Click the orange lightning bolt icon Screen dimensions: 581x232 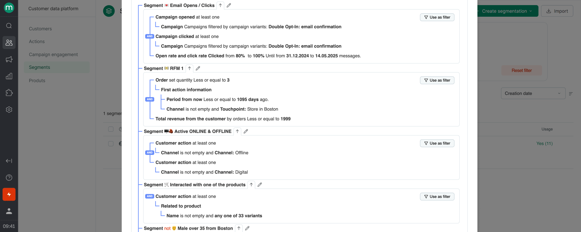[x=9, y=194]
